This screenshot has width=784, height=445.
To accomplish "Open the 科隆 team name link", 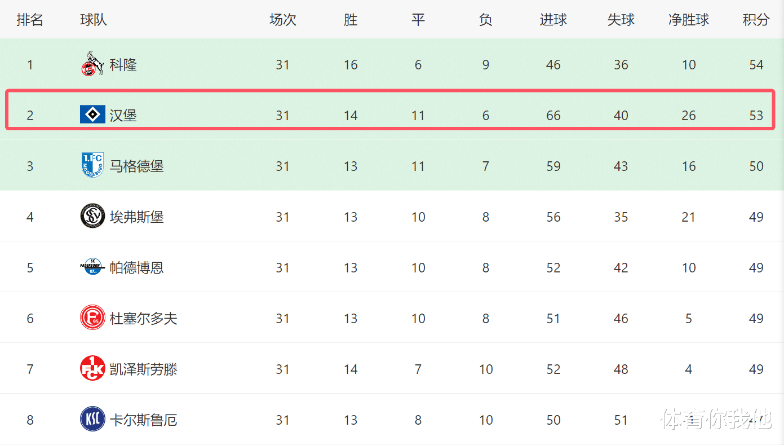I will pyautogui.click(x=123, y=65).
